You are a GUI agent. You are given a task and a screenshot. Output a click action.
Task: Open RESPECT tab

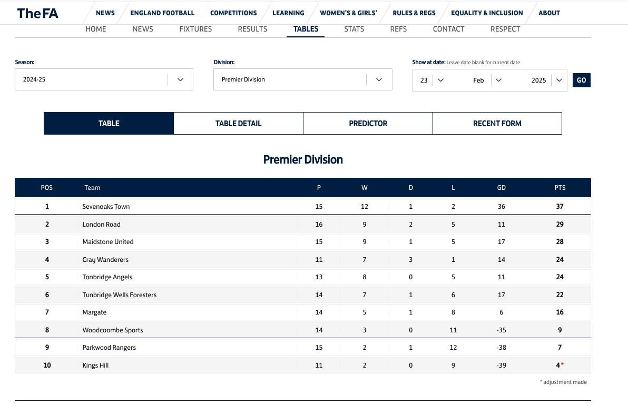coord(505,29)
